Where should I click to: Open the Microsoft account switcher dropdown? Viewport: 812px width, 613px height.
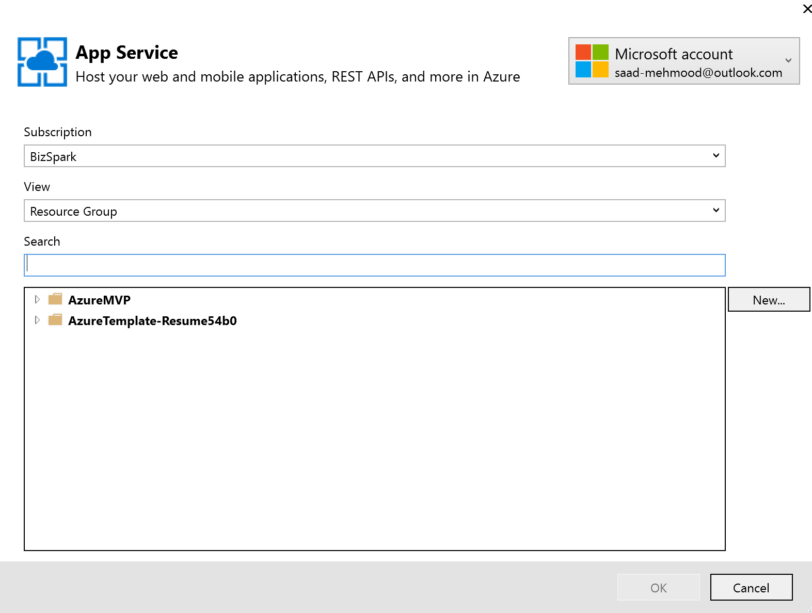click(x=684, y=61)
